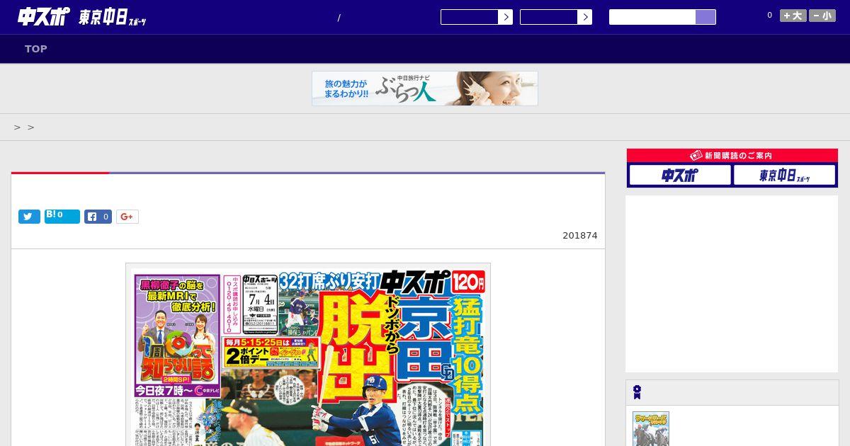This screenshot has width=850, height=446.
Task: Share article on Google+ button
Action: point(127,217)
